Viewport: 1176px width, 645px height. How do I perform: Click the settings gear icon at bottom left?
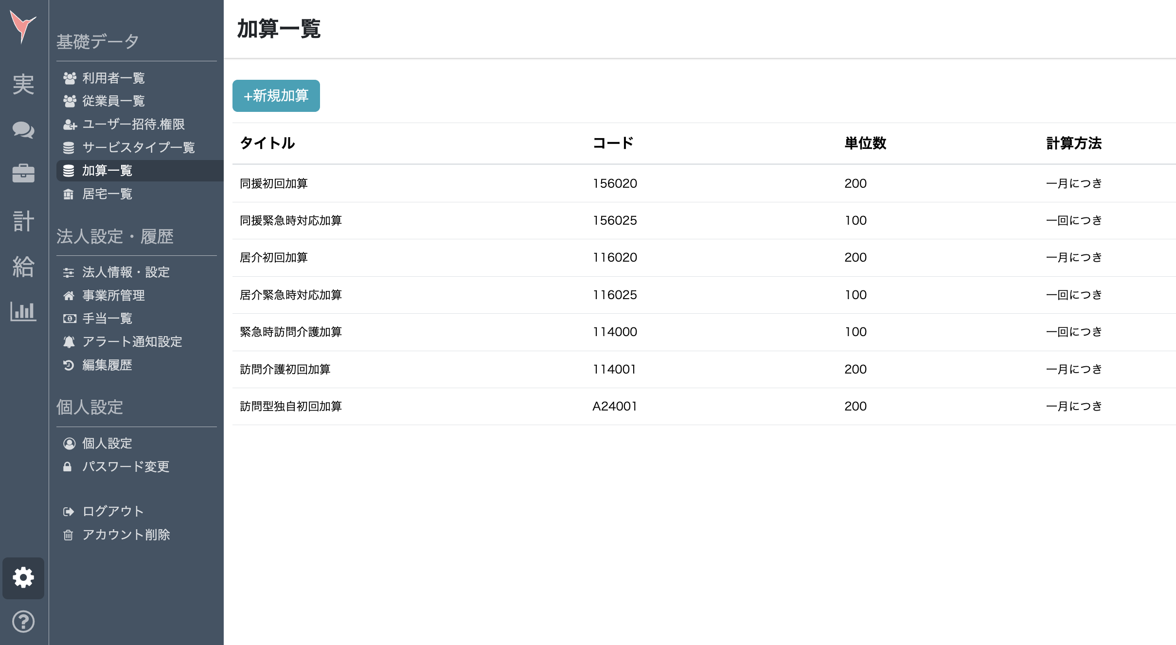tap(23, 578)
